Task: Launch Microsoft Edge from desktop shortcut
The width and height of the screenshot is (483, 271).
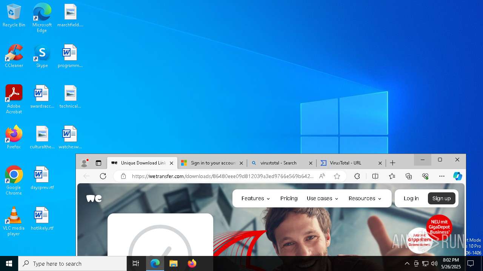Action: pyautogui.click(x=42, y=18)
